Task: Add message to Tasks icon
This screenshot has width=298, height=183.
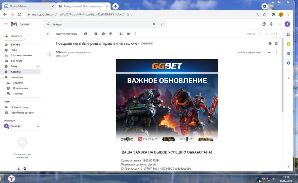Action: coord(111,34)
